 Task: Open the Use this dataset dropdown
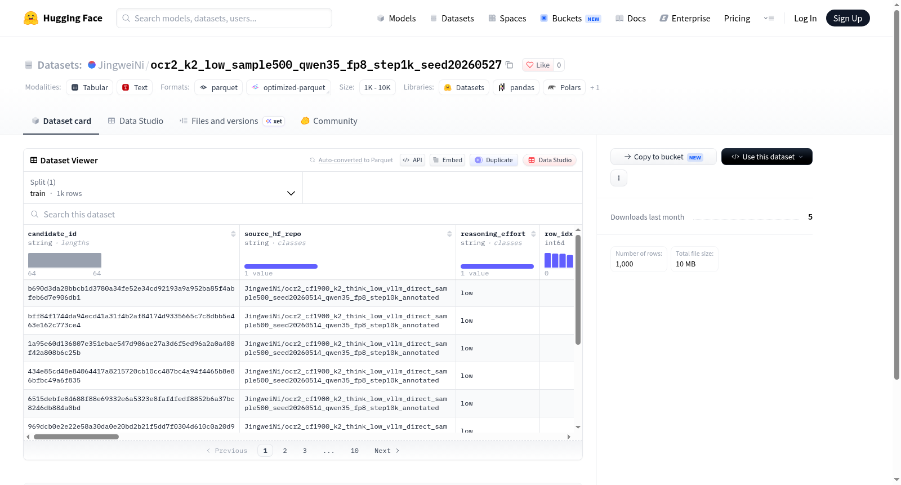[767, 157]
